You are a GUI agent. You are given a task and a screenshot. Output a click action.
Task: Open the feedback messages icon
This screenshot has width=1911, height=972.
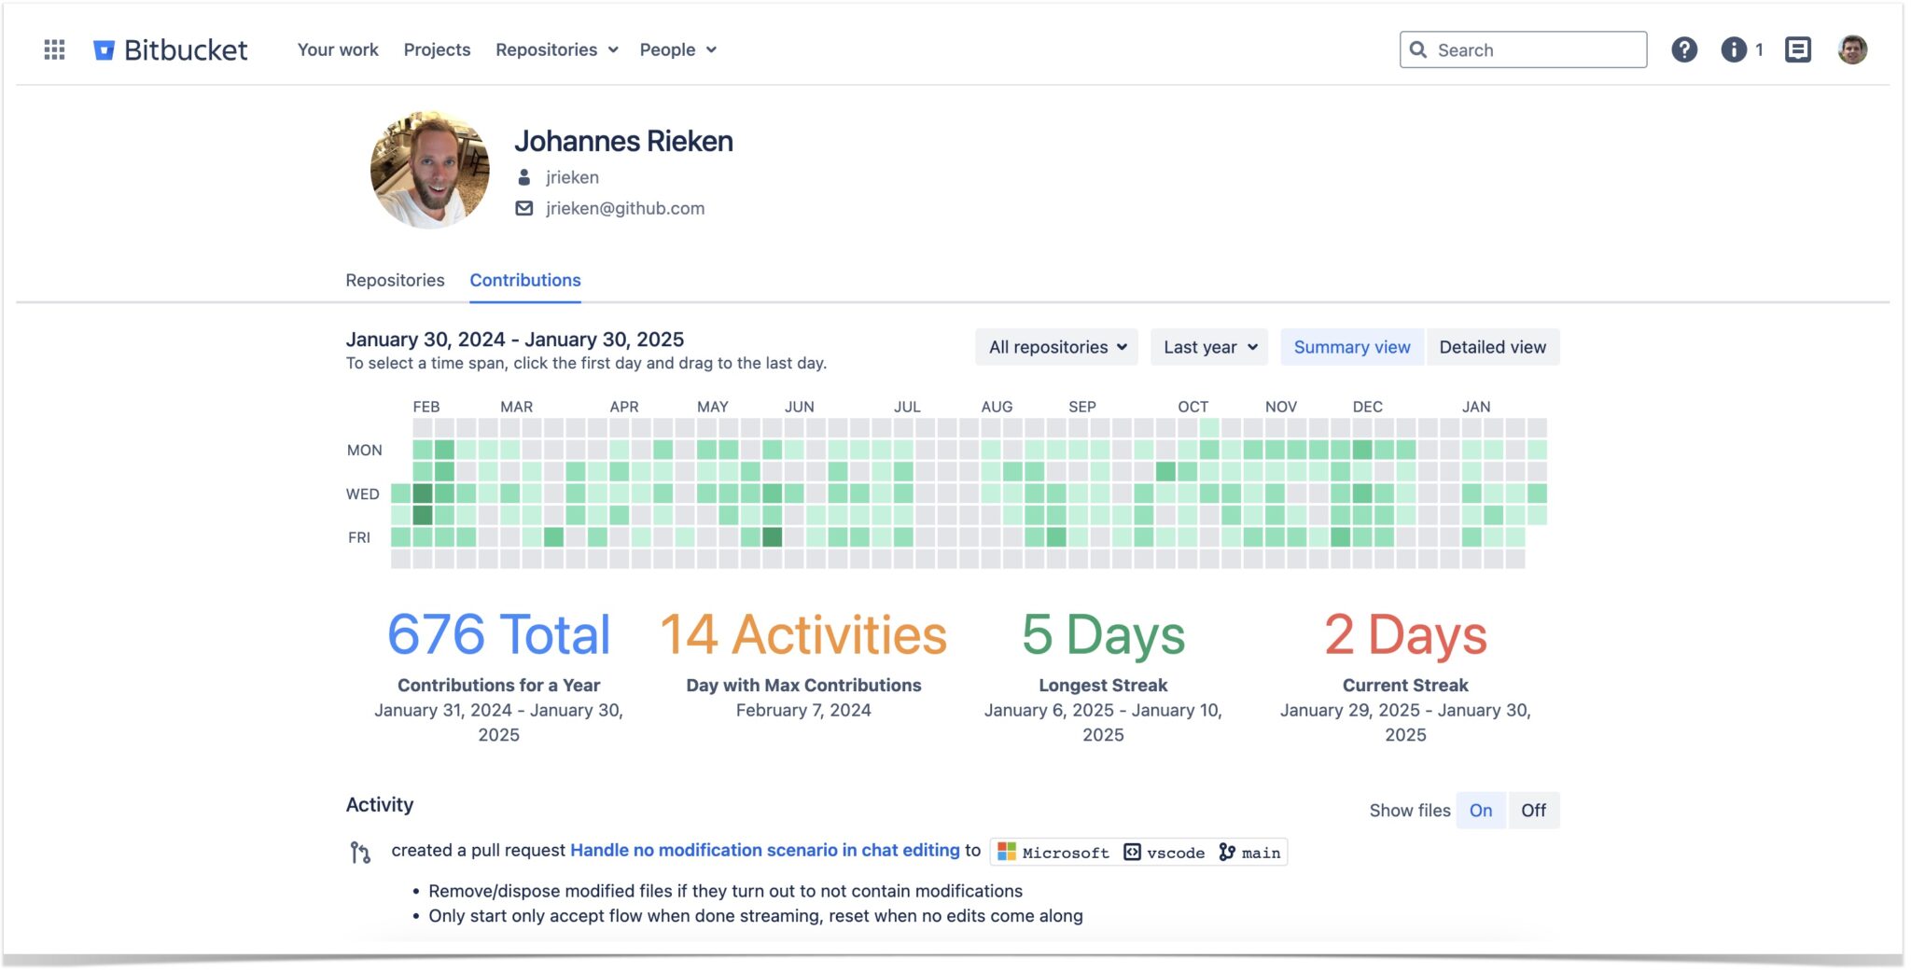1797,49
